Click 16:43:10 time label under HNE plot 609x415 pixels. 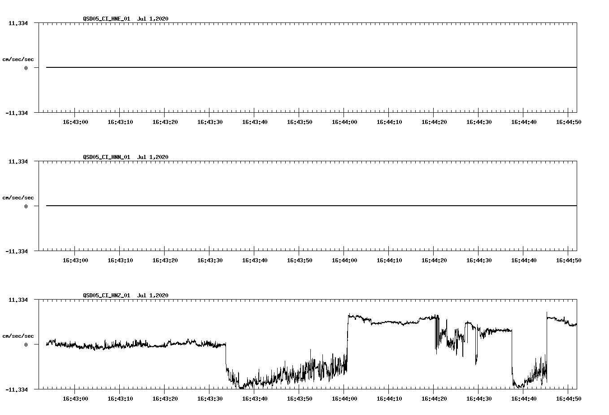coord(120,122)
